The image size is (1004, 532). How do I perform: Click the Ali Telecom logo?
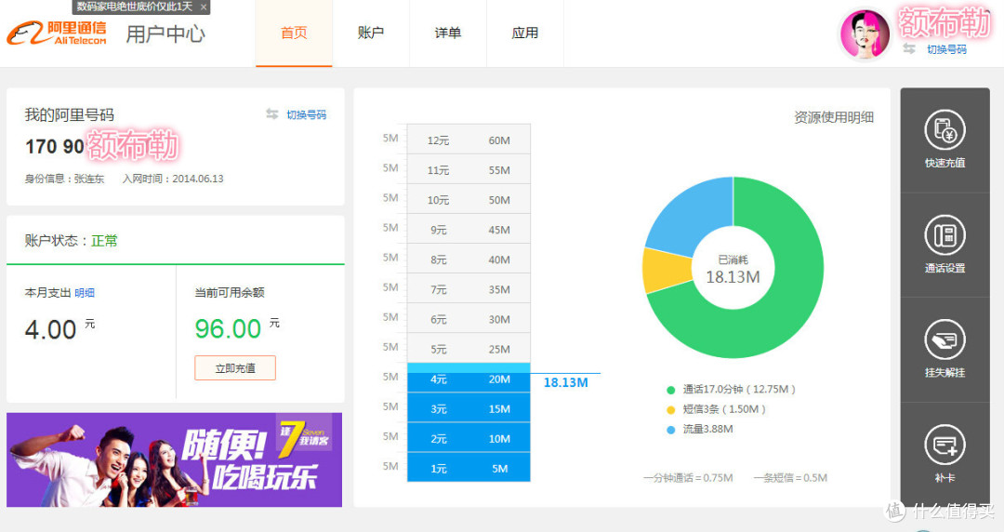[x=57, y=33]
